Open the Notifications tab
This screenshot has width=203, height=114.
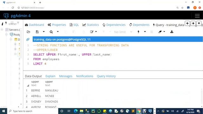click(85, 76)
